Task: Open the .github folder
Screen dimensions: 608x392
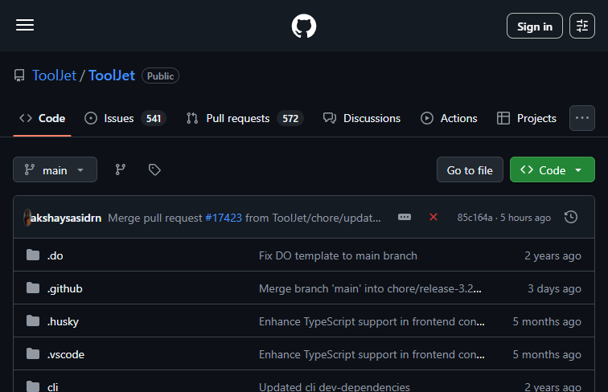Action: tap(65, 288)
